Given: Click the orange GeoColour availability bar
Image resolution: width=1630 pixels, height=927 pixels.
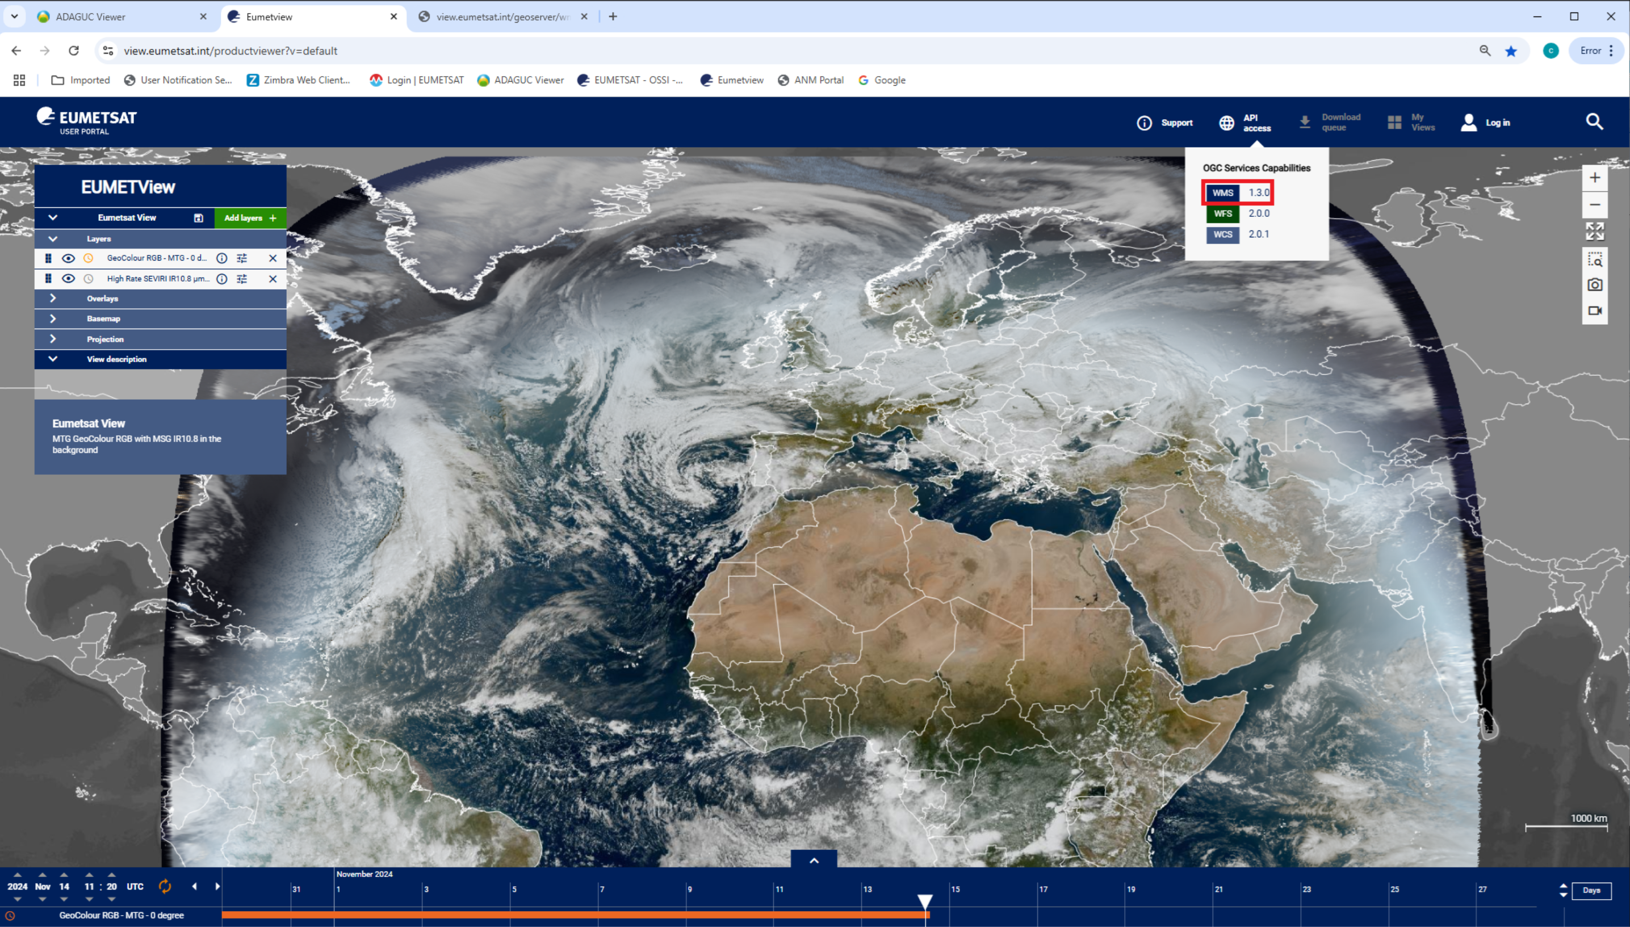Looking at the screenshot, I should 576,915.
